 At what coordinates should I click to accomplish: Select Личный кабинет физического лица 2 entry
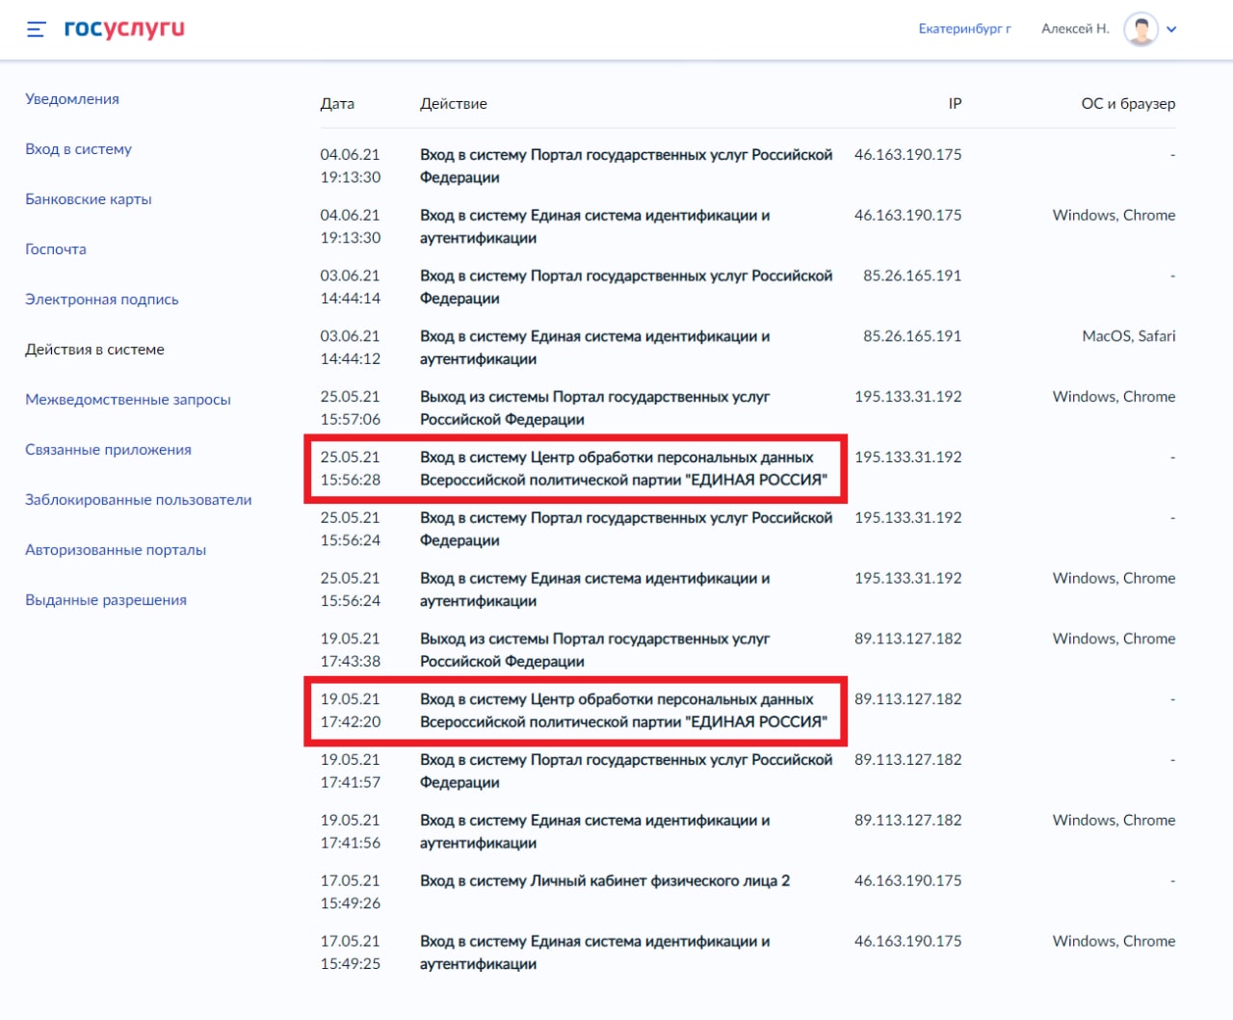pyautogui.click(x=605, y=881)
